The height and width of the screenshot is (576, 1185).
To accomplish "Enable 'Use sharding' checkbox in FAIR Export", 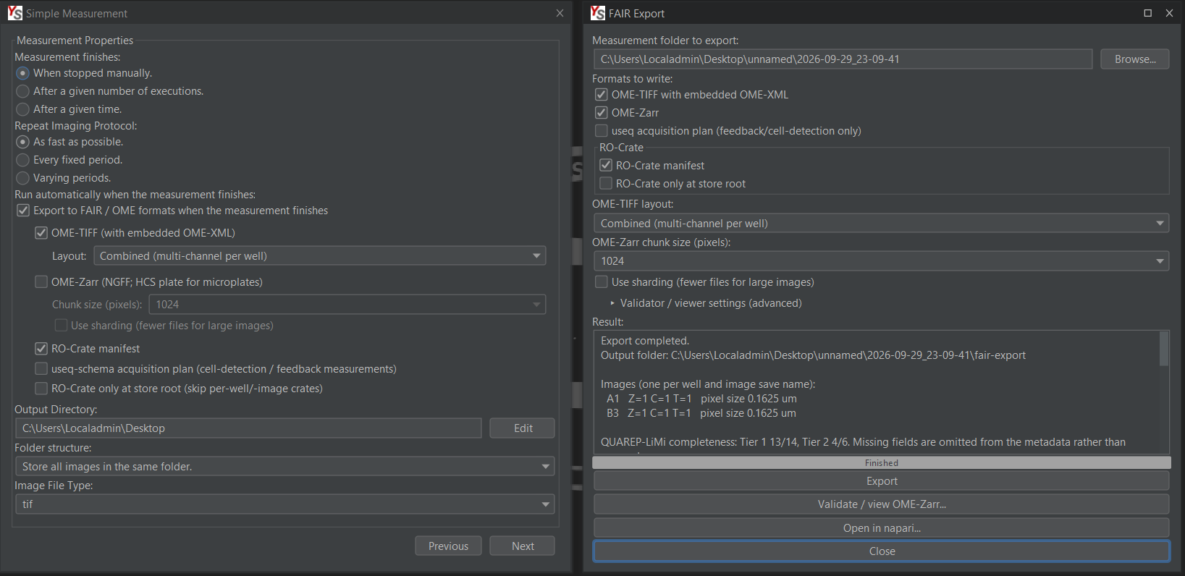I will (602, 282).
